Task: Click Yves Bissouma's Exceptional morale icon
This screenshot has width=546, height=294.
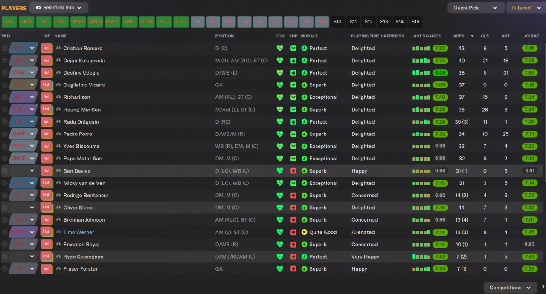Action: tap(304, 146)
